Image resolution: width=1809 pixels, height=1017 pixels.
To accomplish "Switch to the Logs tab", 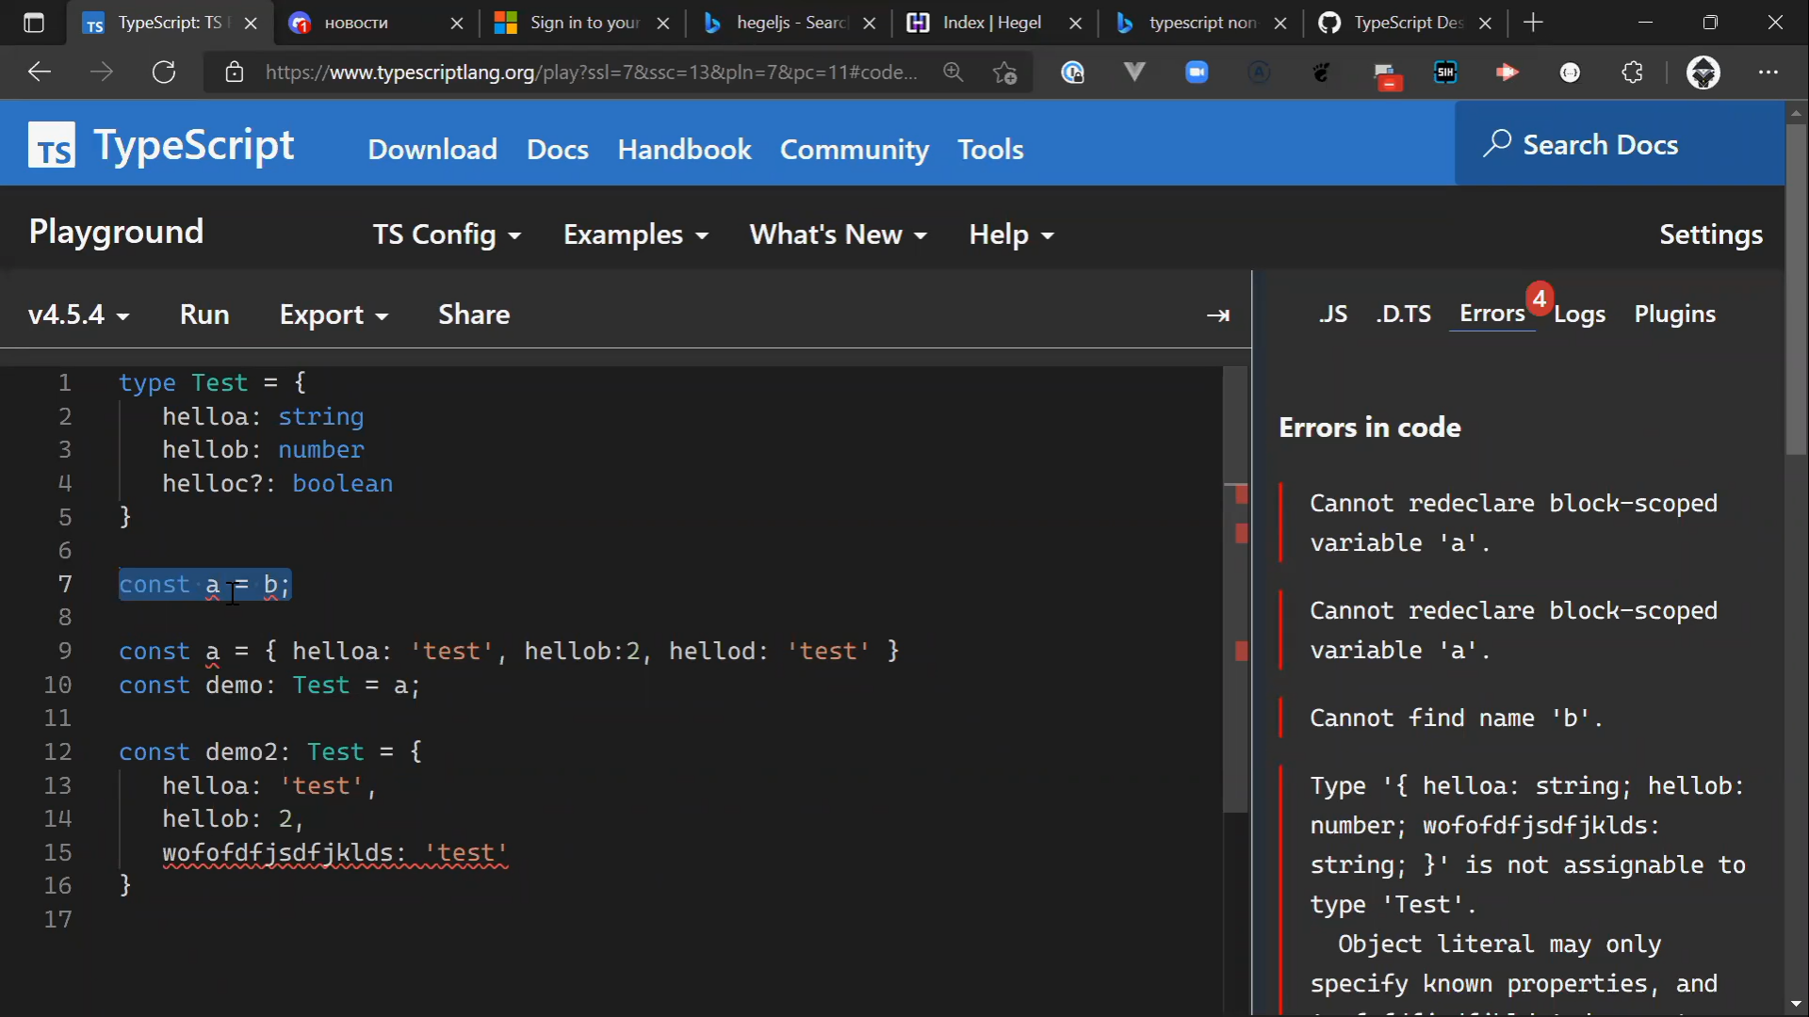I will click(x=1580, y=315).
